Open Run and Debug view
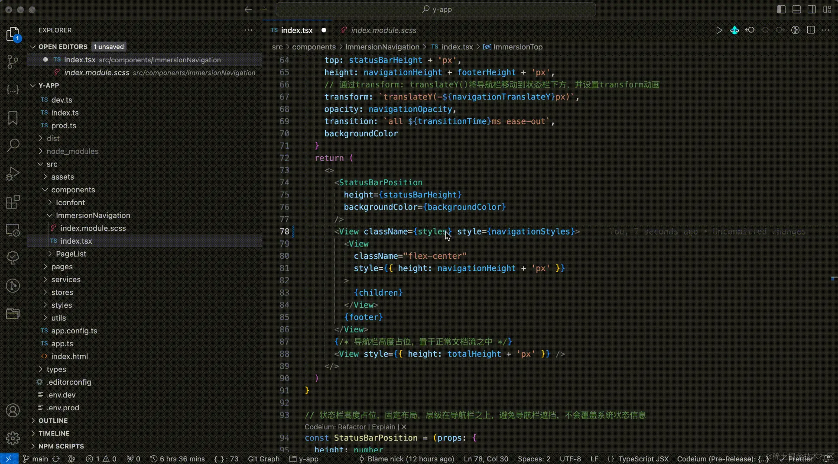 click(13, 174)
